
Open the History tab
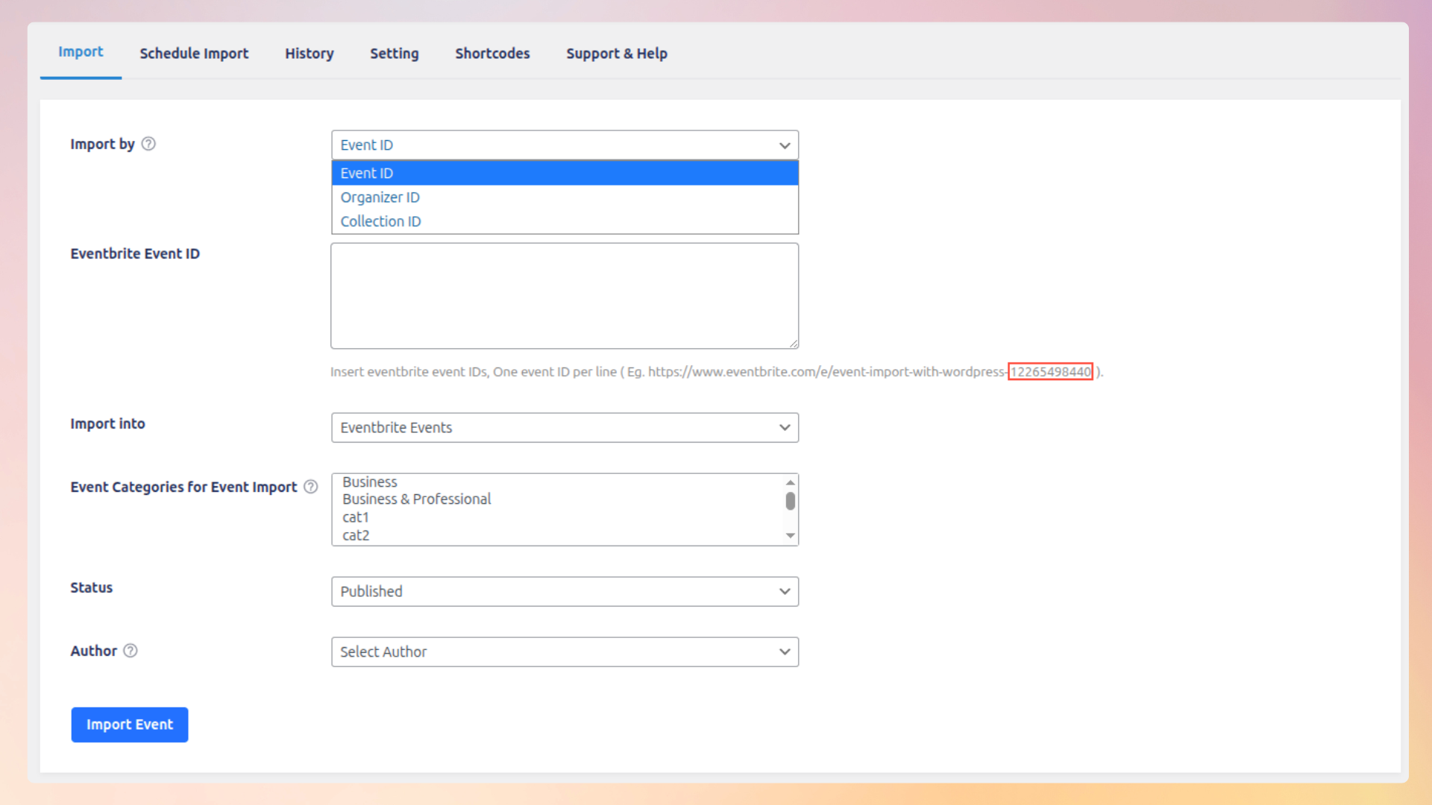click(309, 53)
